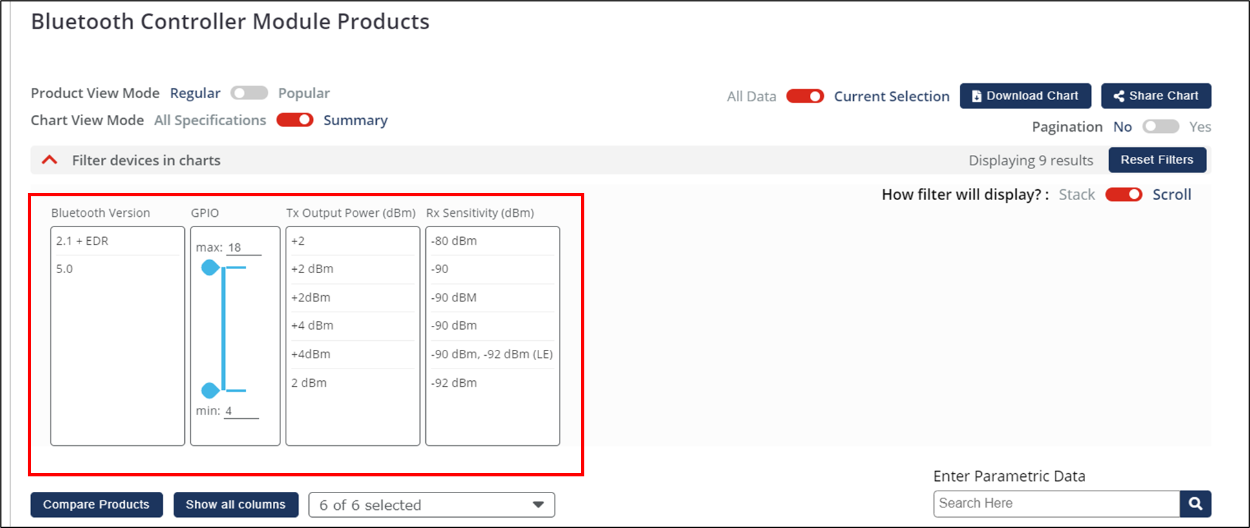Click the GPIO min slider handle
Viewport: 1250px width, 528px height.
pyautogui.click(x=210, y=390)
